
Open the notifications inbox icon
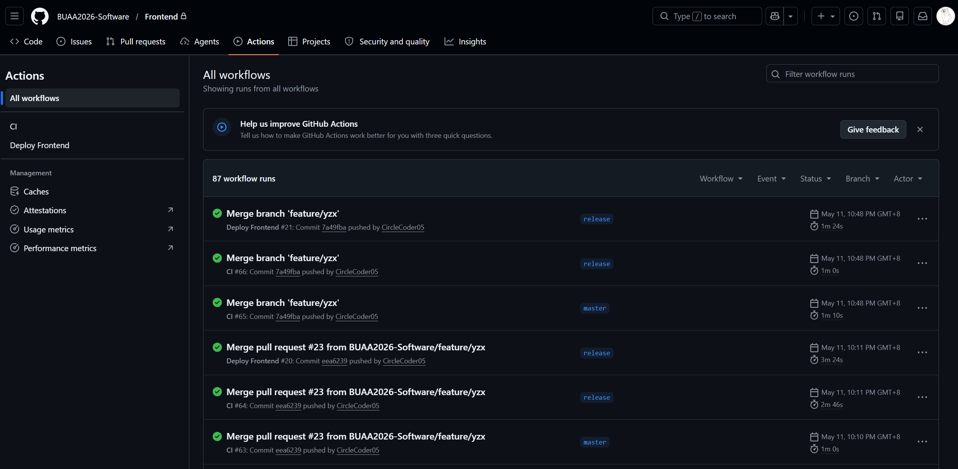(923, 16)
